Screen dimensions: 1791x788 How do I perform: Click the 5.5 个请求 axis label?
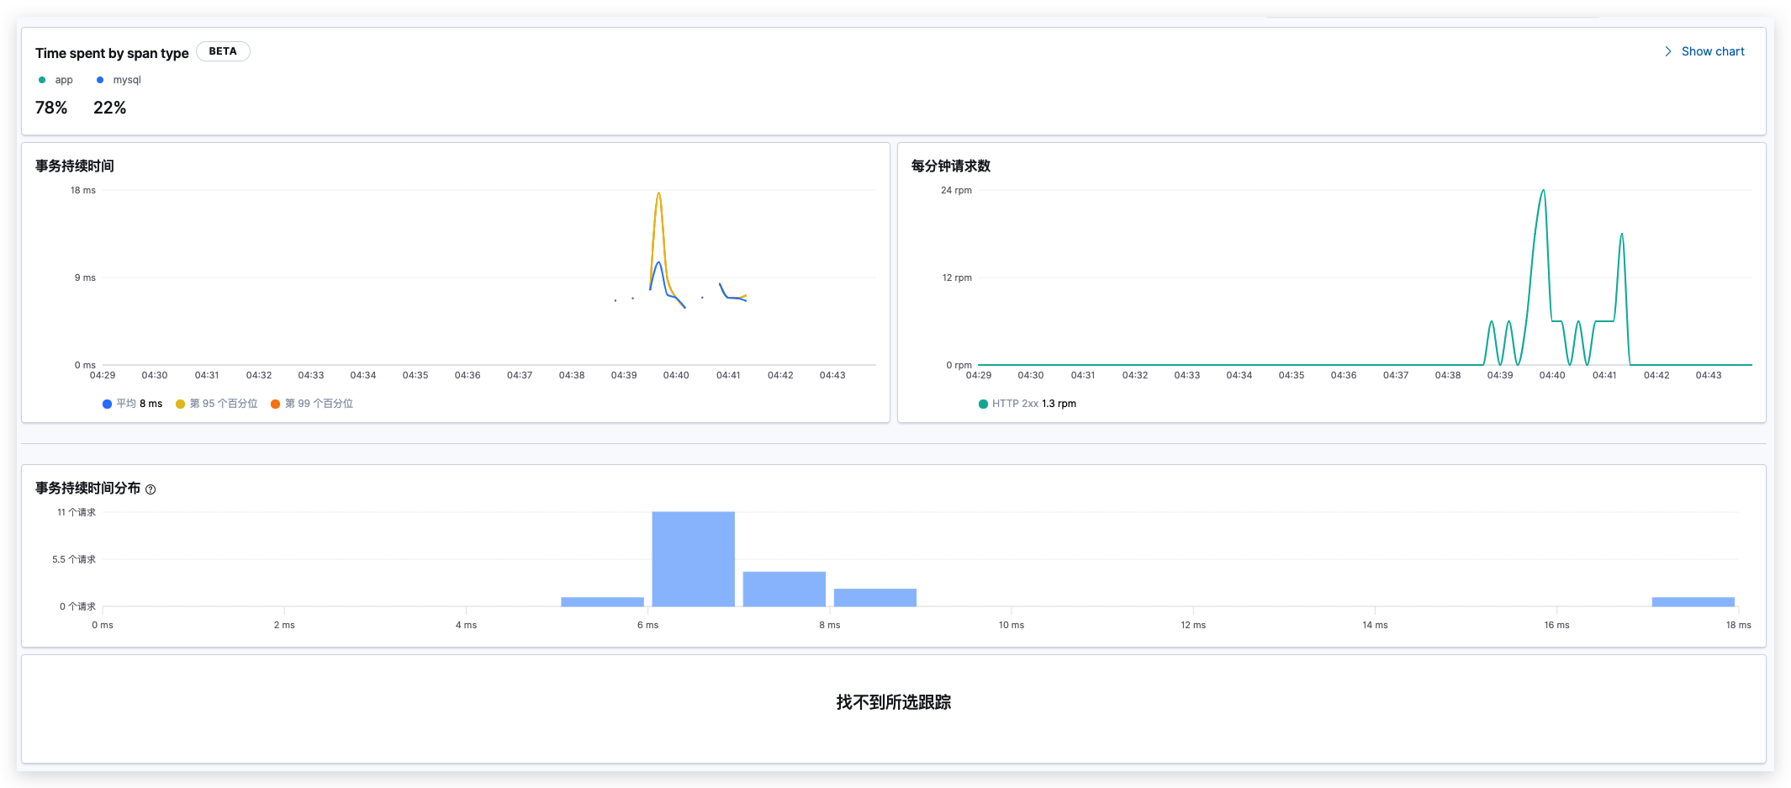74,559
